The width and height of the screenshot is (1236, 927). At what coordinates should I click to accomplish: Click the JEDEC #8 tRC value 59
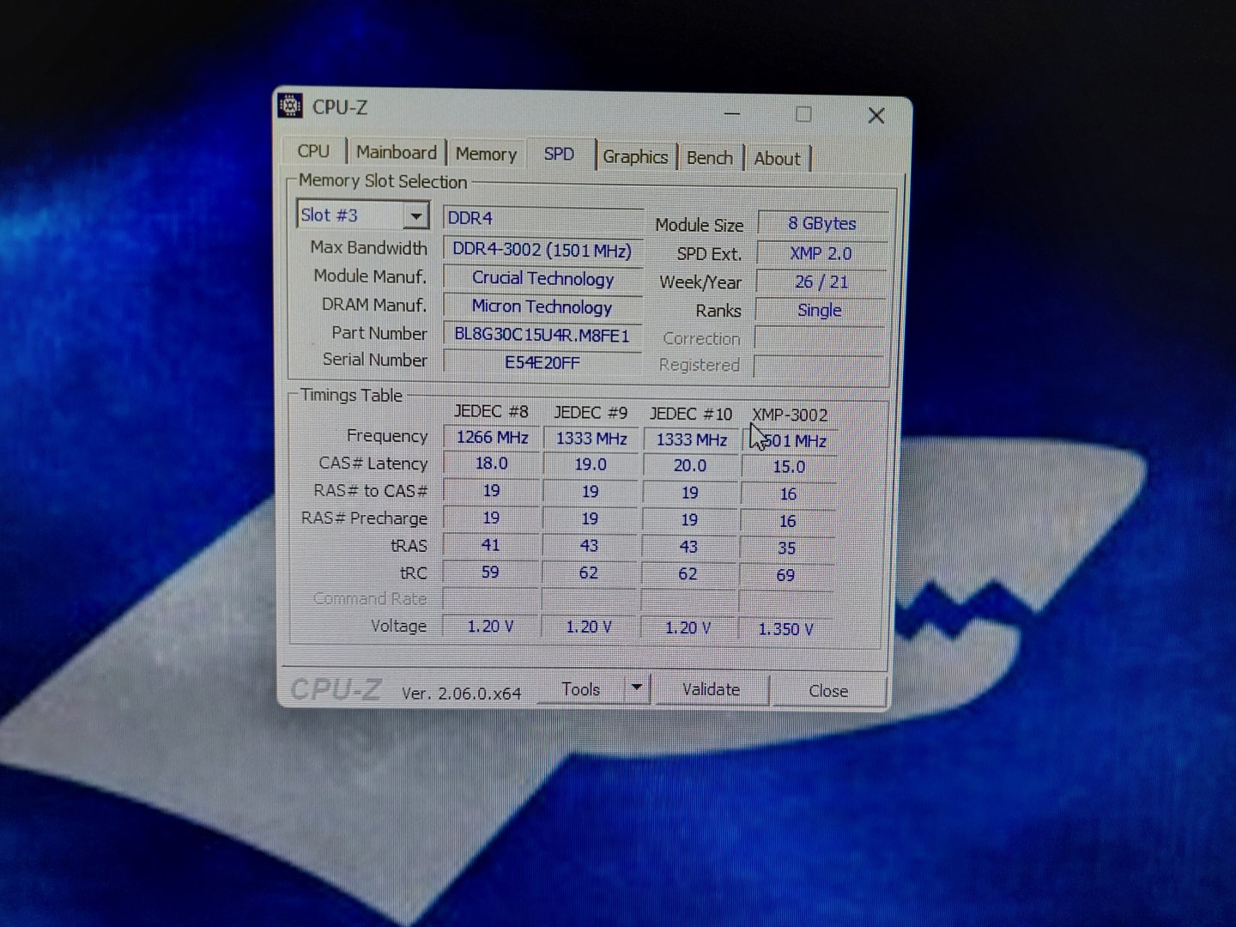[490, 572]
